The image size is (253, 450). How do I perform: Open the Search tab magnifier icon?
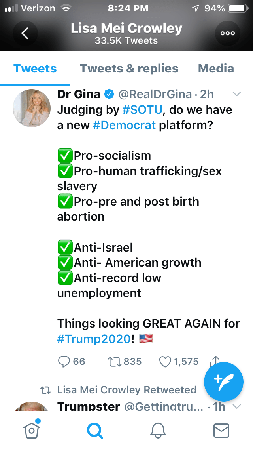pos(95,430)
